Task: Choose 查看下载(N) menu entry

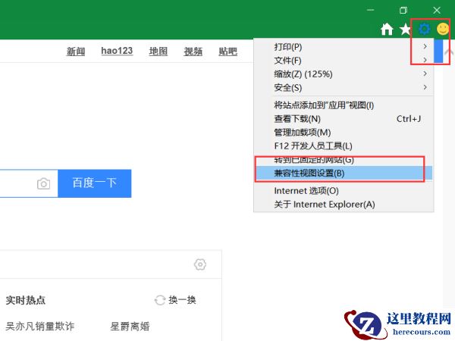Action: pos(344,119)
